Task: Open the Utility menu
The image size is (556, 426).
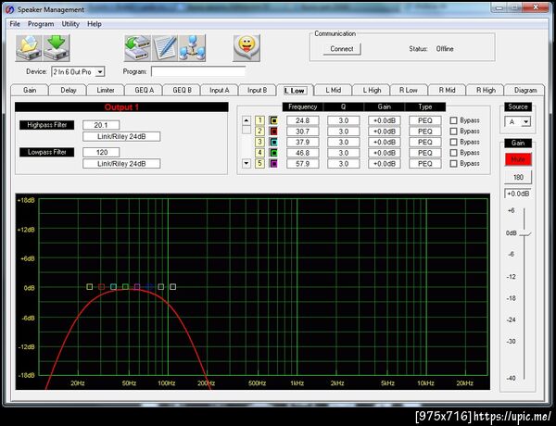Action: (x=70, y=23)
